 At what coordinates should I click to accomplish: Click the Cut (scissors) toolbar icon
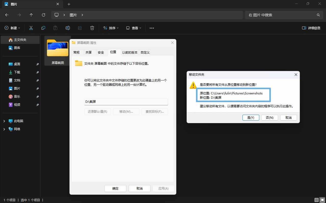coord(31,28)
